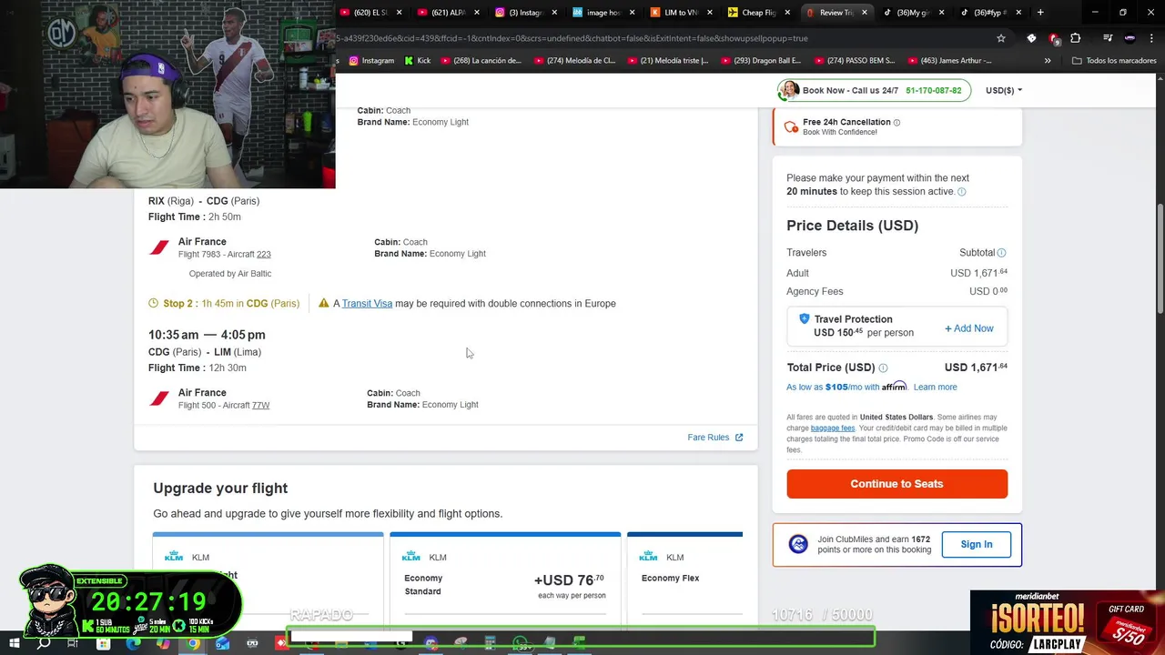This screenshot has width=1165, height=655.
Task: Open the James Arthur bookmark
Action: coord(949,61)
